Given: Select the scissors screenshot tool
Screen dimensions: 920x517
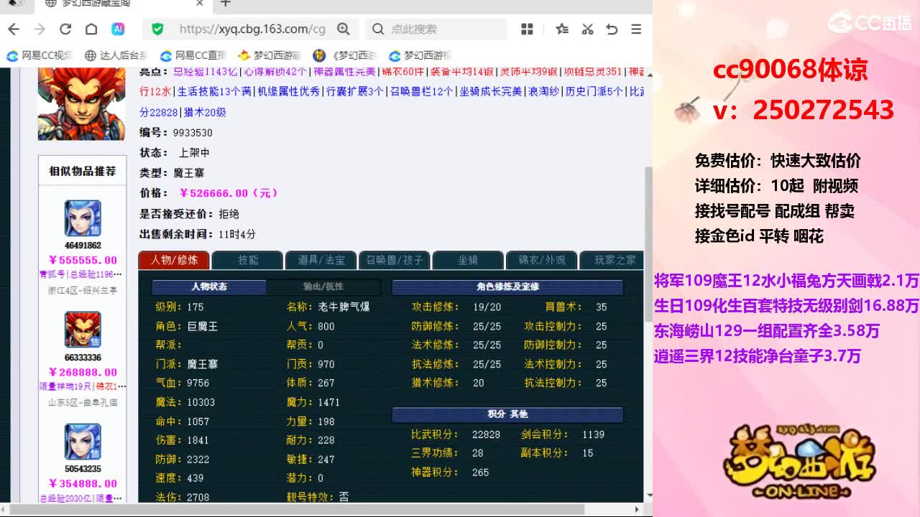Looking at the screenshot, I should 587,29.
